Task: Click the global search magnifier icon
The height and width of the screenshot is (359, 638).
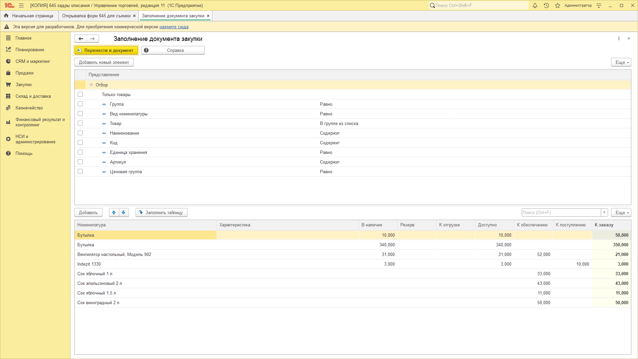Action: tap(432, 5)
